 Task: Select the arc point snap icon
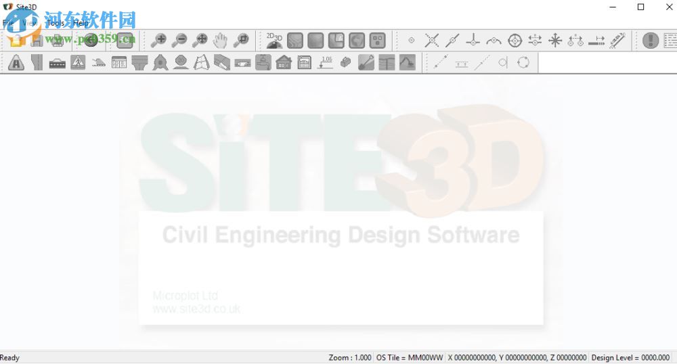494,41
